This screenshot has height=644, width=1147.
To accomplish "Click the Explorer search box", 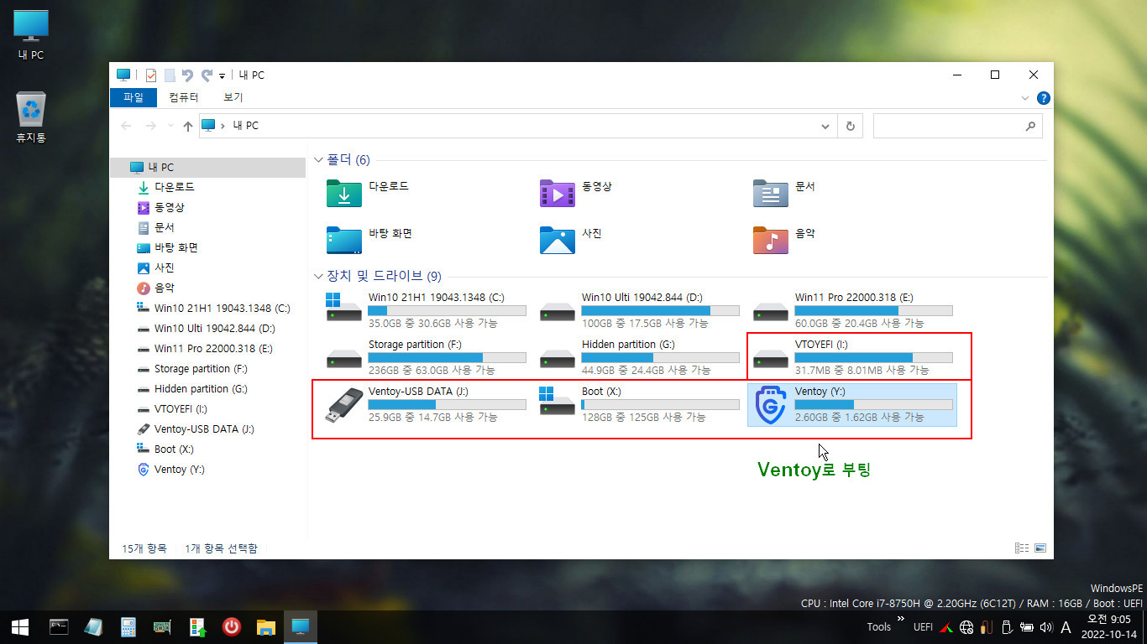I will click(958, 126).
